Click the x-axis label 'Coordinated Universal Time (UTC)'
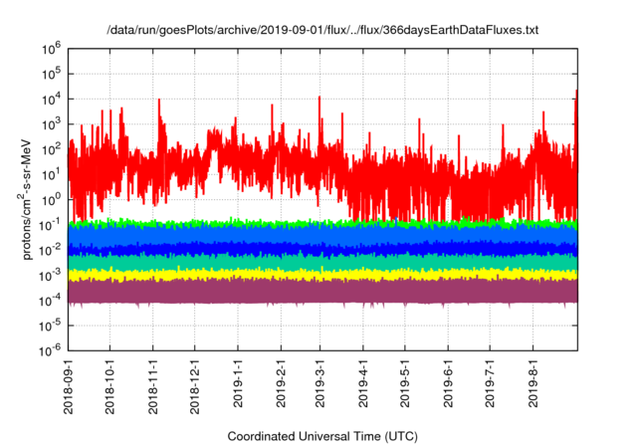Viewport: 637px width, 446px height. [322, 436]
